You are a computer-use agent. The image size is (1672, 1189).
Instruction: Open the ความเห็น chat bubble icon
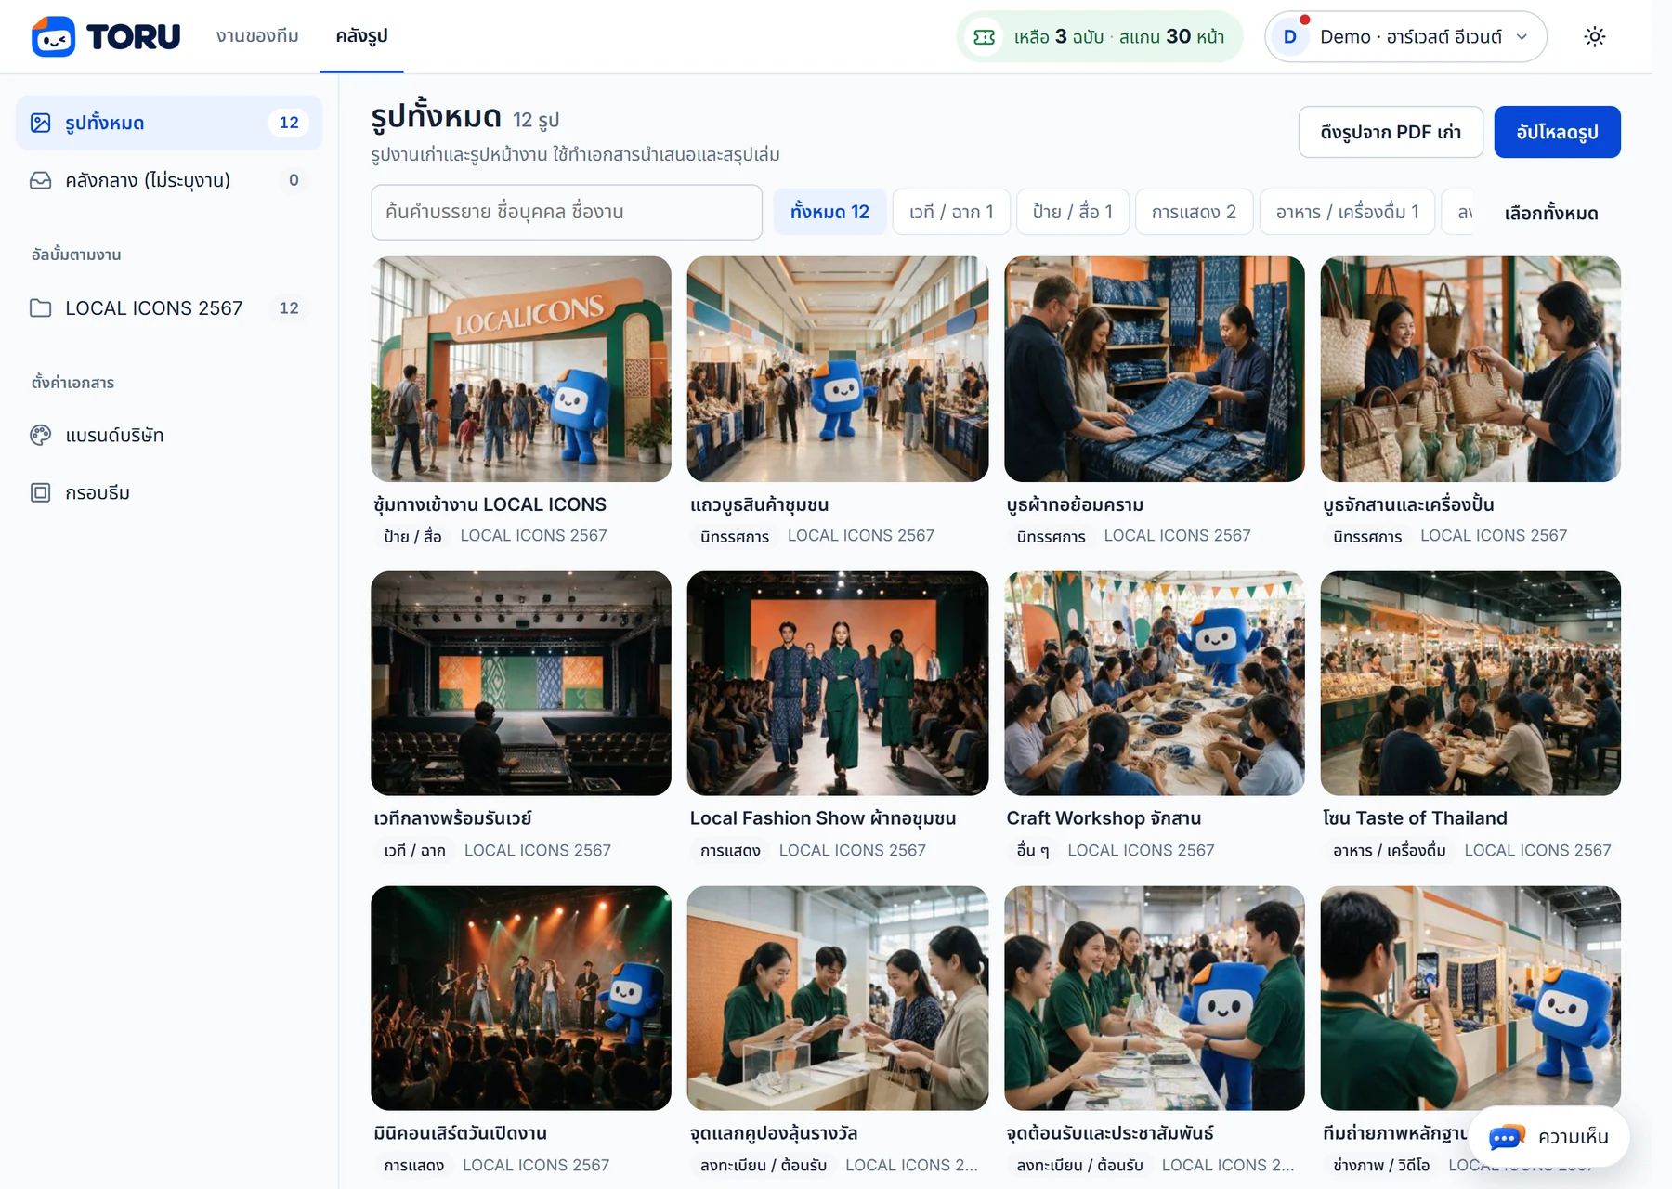(x=1507, y=1137)
